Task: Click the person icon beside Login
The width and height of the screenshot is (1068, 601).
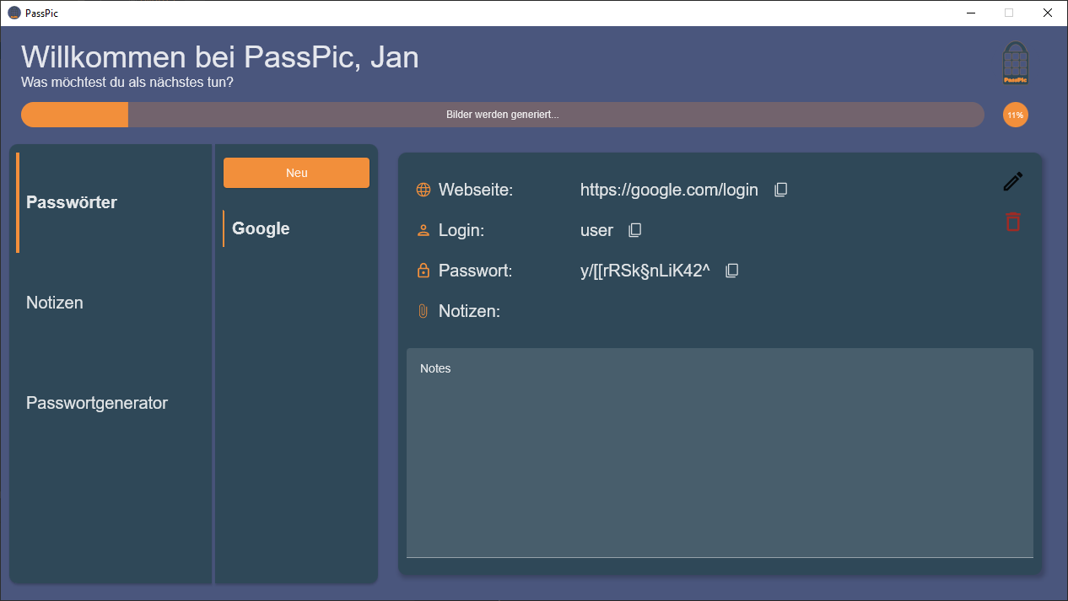Action: [x=423, y=230]
